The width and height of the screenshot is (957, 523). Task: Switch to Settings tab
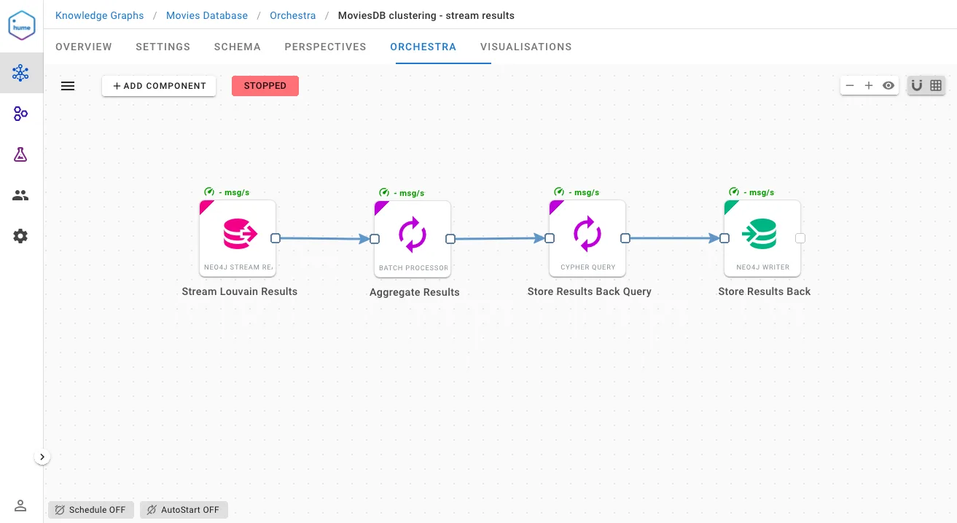pyautogui.click(x=163, y=47)
